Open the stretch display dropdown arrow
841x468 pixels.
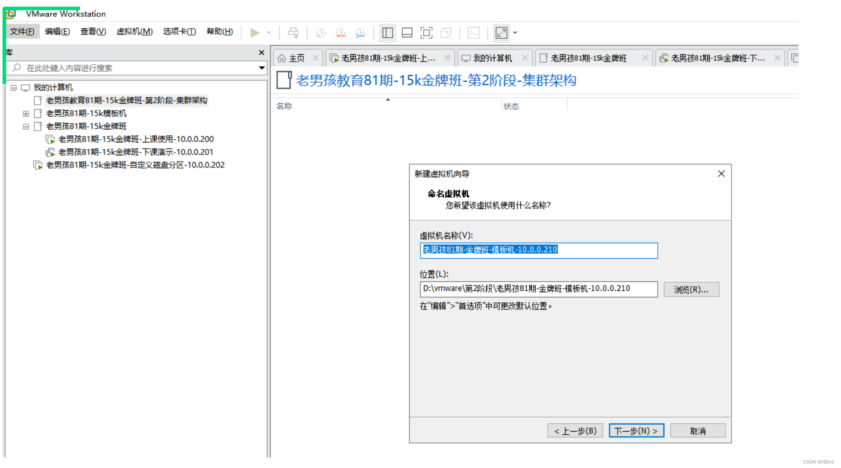point(515,33)
